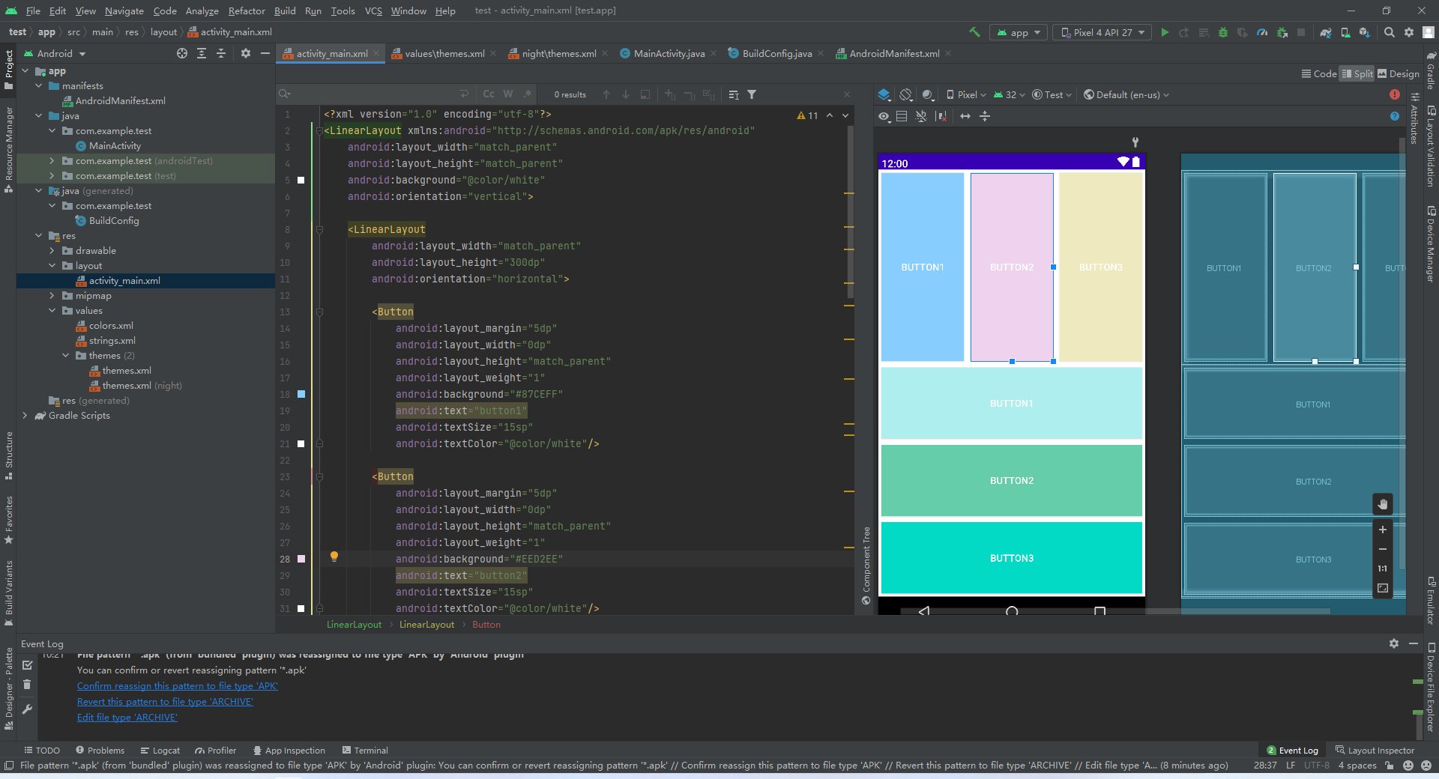Click Select Opened File target icon
This screenshot has width=1439, height=779.
pyautogui.click(x=182, y=53)
